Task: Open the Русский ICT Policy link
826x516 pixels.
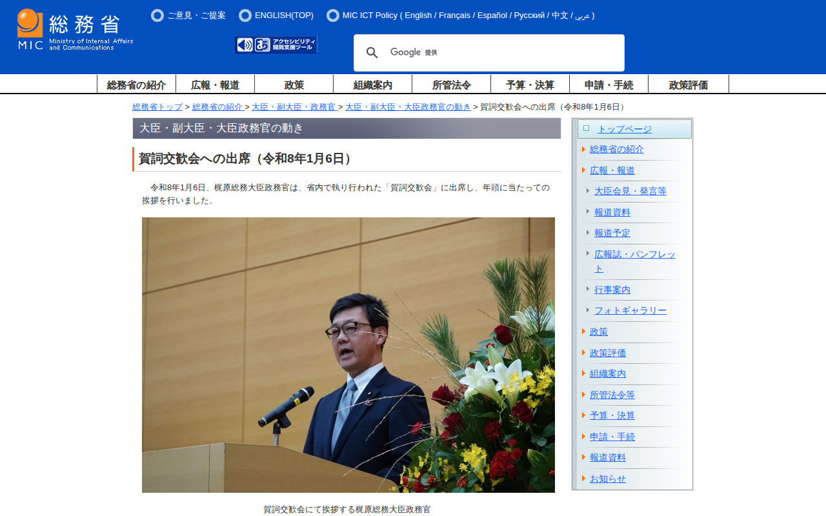Action: [529, 15]
